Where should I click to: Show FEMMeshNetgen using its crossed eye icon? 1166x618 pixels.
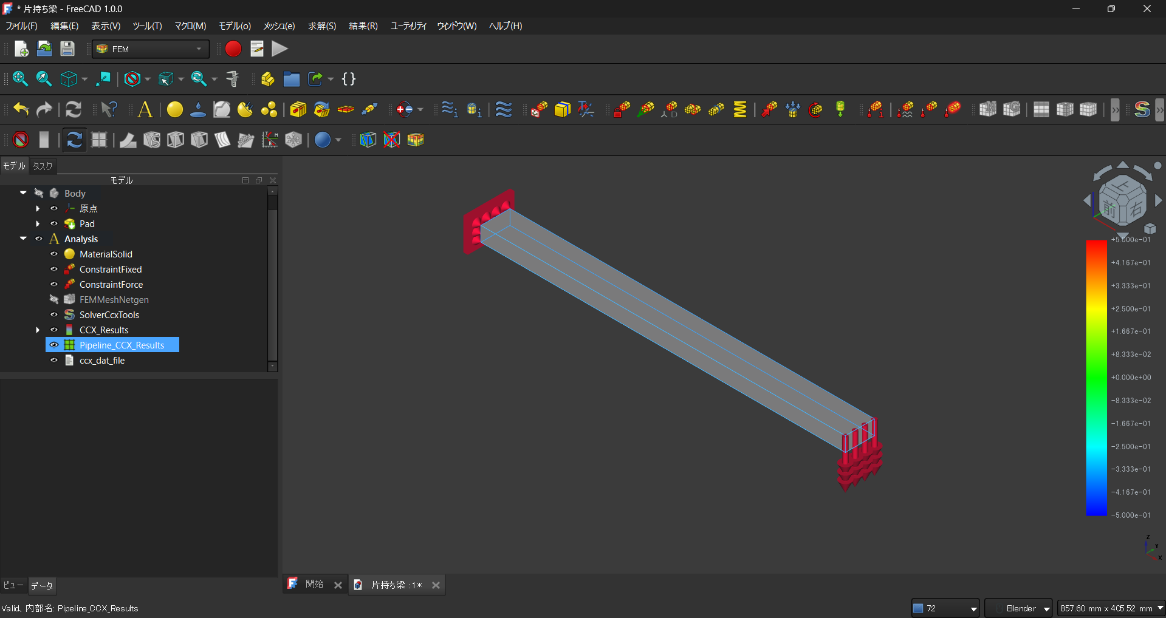pos(54,300)
